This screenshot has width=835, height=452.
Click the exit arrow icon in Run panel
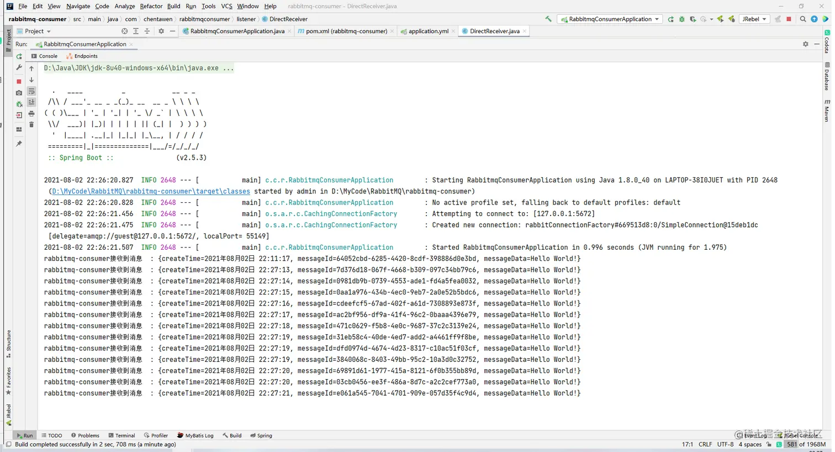pyautogui.click(x=19, y=115)
